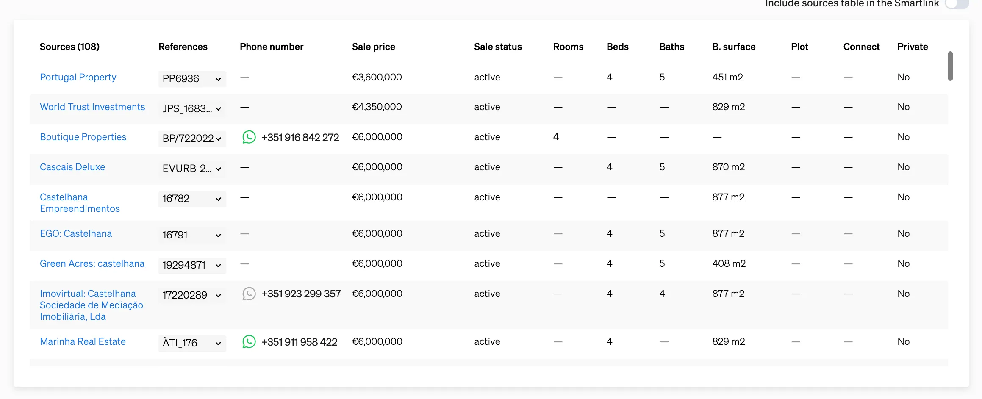Open the BP/722022 reference dropdown
982x399 pixels.
pos(192,139)
